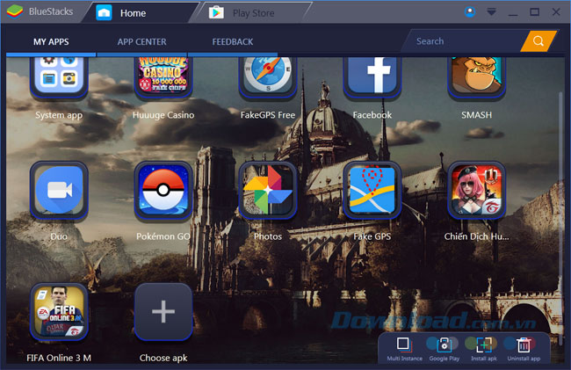Click the SMASH label text
Screen dimensions: 571x370
click(x=476, y=115)
